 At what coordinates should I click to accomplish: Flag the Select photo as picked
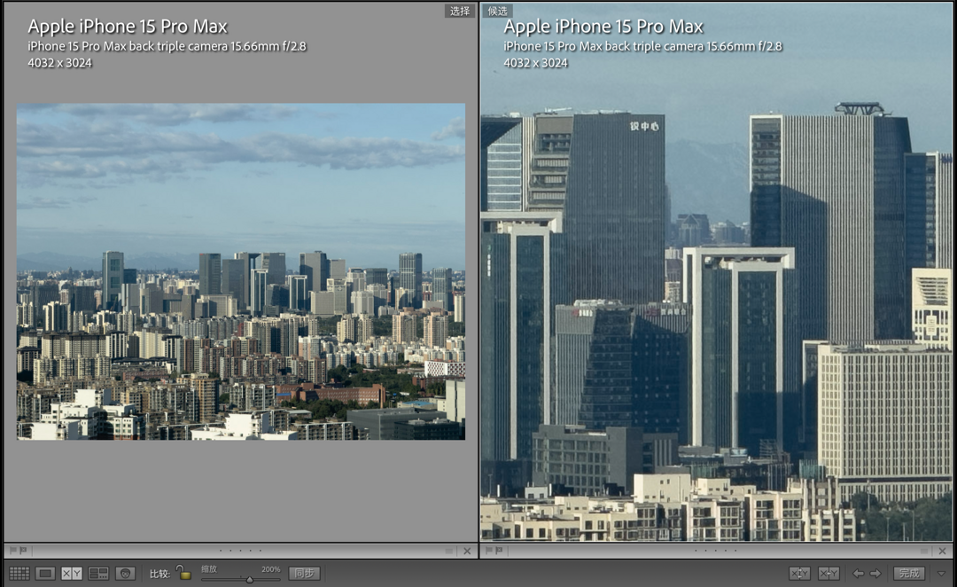12,551
